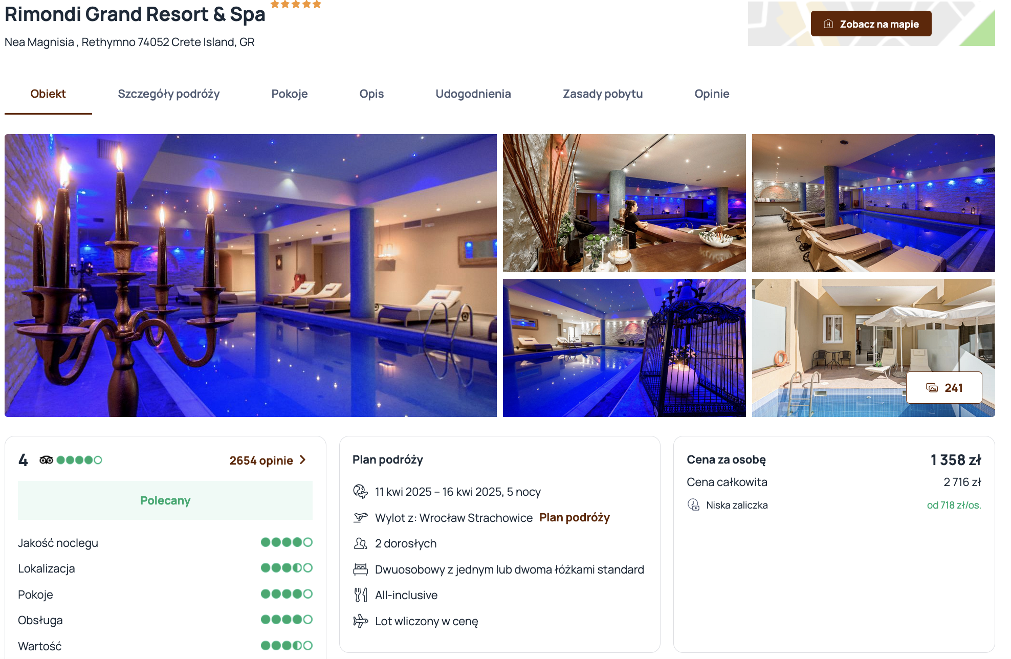This screenshot has height=659, width=1011.
Task: Expand reviews via arrow beside 2654 opinie
Action: [x=303, y=460]
